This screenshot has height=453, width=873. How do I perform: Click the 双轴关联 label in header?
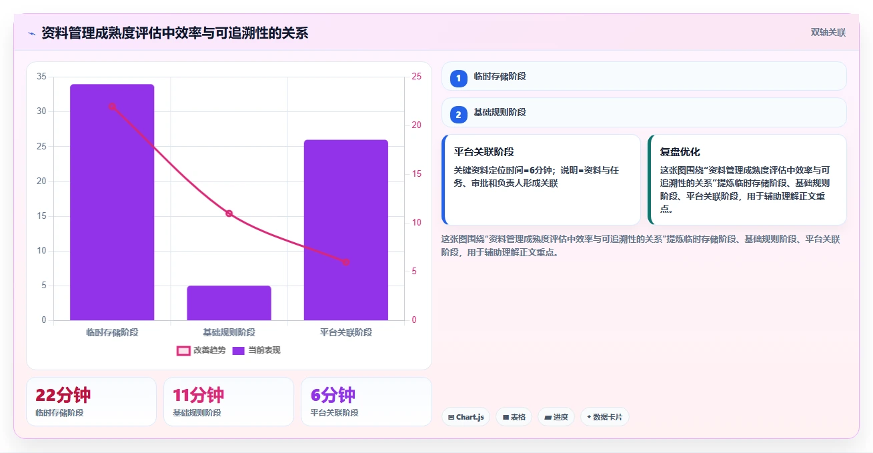pyautogui.click(x=828, y=33)
